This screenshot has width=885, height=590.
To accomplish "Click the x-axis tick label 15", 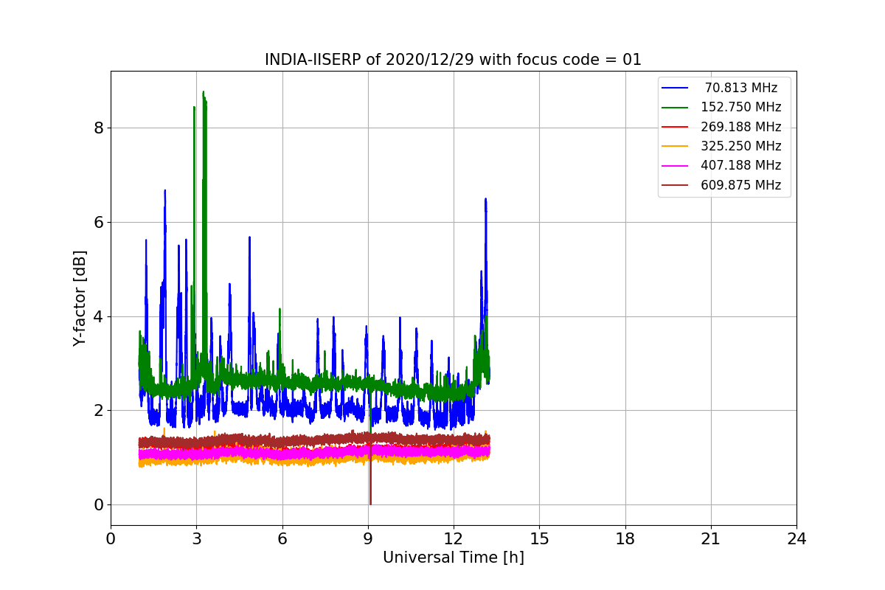I will tap(539, 538).
